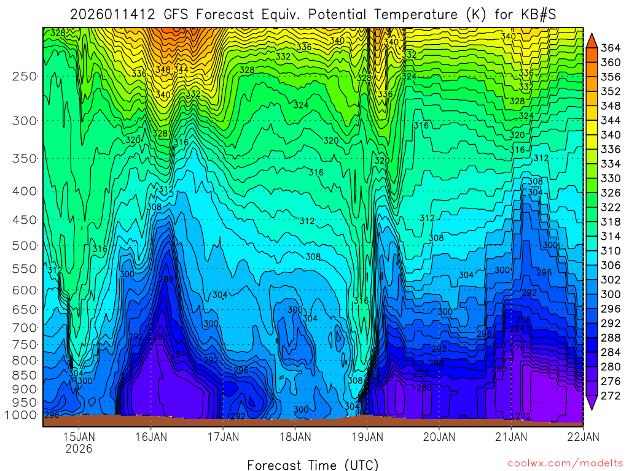Click the 356 value on the color legend
This screenshot has width=629, height=471.
[x=611, y=77]
